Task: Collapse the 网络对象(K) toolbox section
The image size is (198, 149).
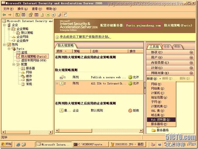Action: coord(170,73)
